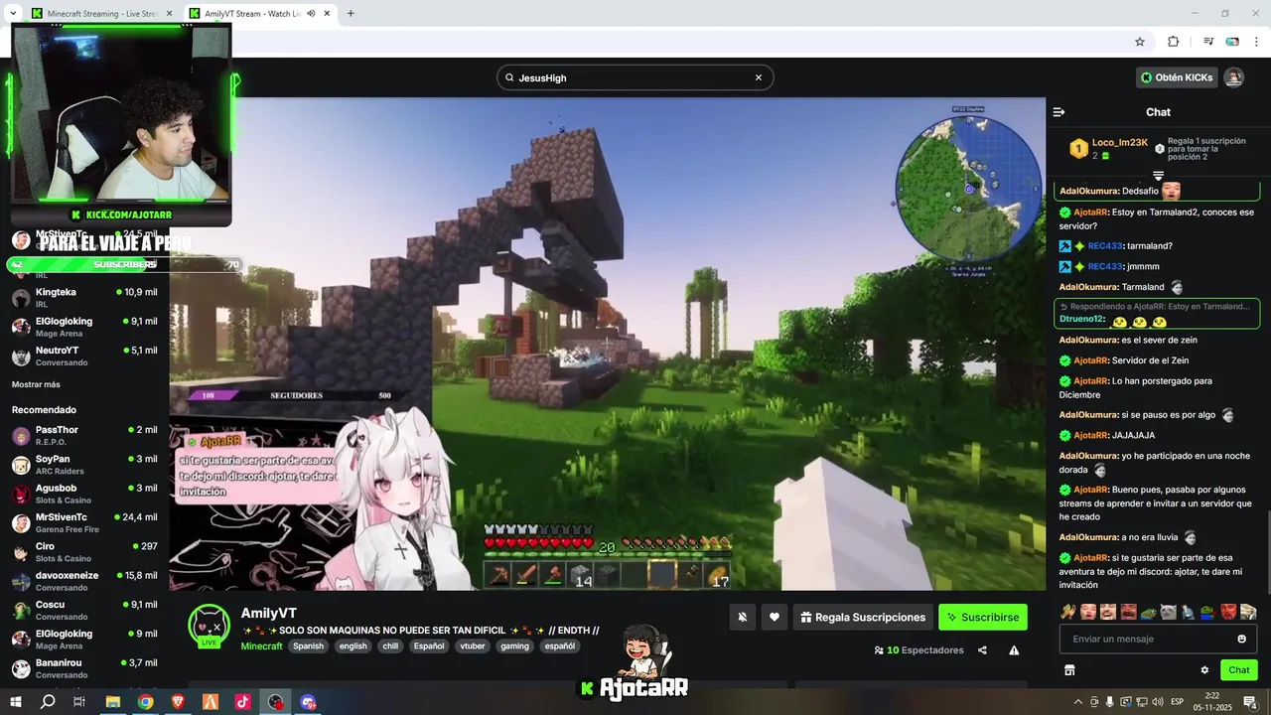Open davooxeneize recommended channel
This screenshot has width=1271, height=715.
(84, 581)
